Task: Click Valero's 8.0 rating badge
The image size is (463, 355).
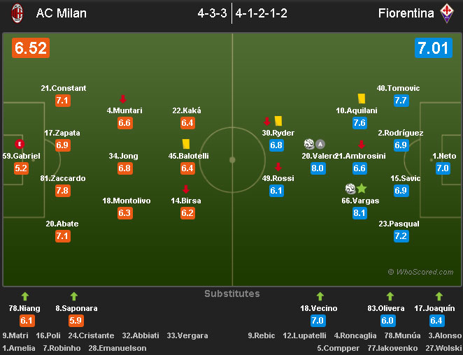Action: (x=318, y=168)
